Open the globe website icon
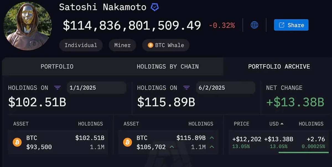The image size is (332, 167). click(254, 25)
